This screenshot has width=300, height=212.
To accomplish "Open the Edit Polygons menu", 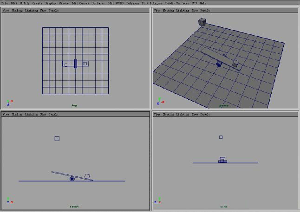I will (152, 3).
